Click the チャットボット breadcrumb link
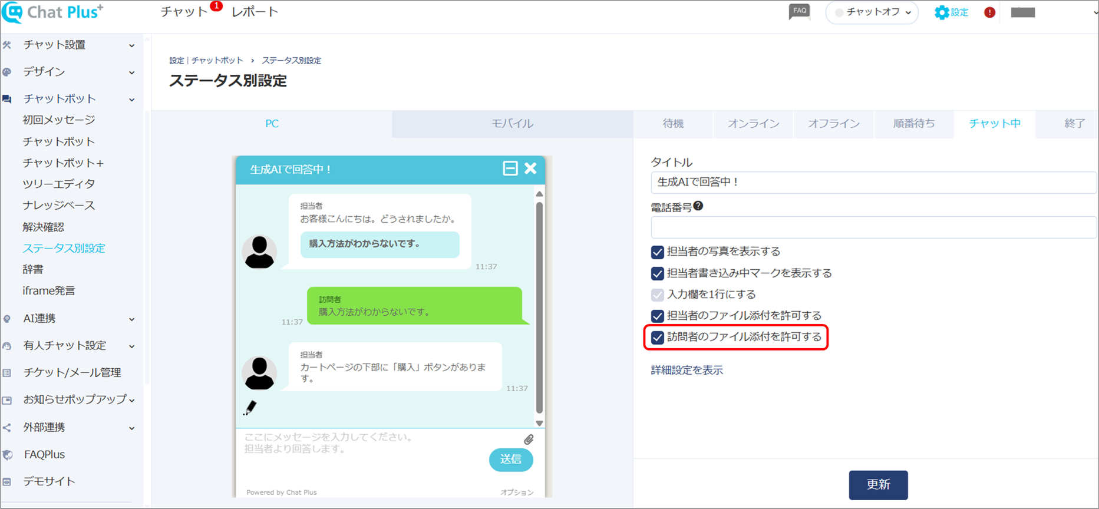 click(x=217, y=61)
